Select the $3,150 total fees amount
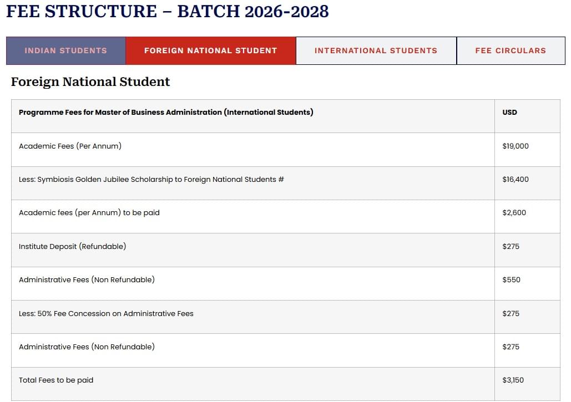 [513, 380]
